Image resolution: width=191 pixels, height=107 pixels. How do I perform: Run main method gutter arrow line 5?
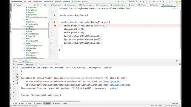(55, 22)
